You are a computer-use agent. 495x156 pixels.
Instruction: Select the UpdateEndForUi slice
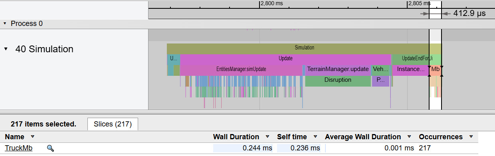[x=417, y=59]
